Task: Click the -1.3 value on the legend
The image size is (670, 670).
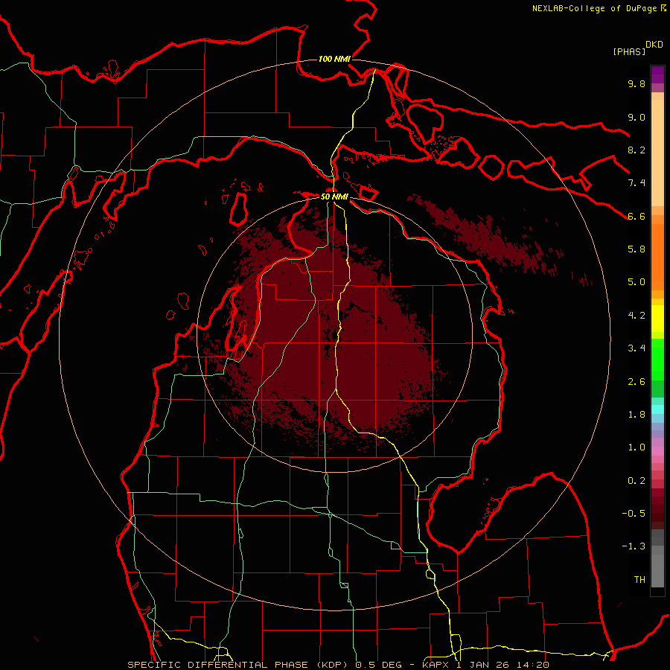Action: click(634, 546)
